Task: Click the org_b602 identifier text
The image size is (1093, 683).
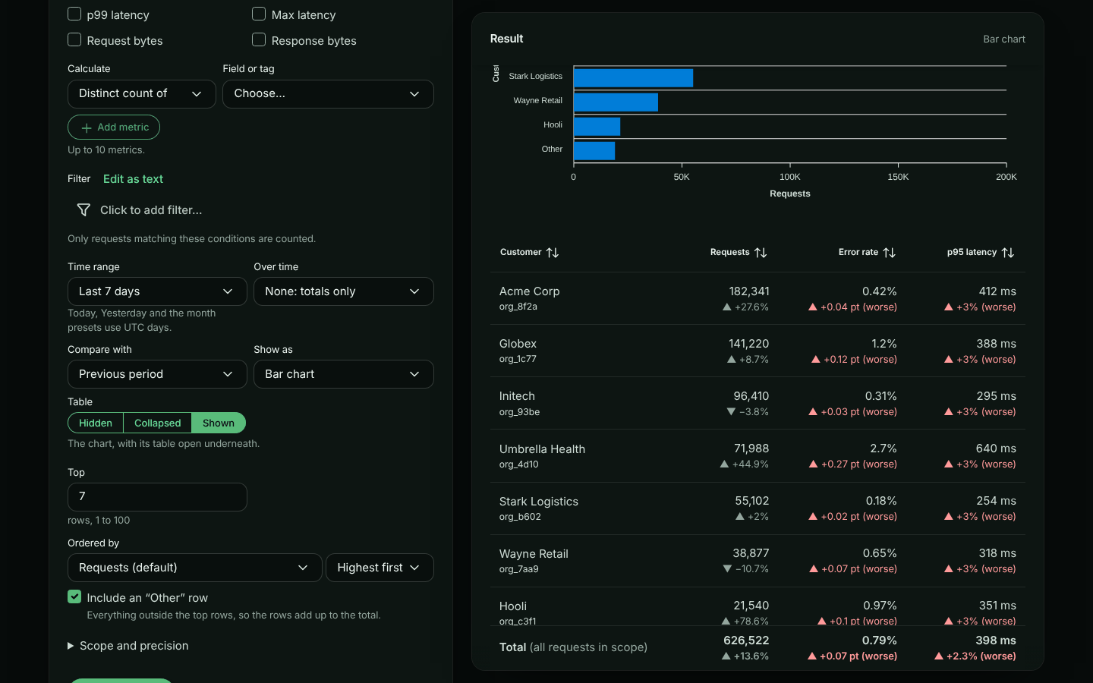Action: (x=520, y=517)
